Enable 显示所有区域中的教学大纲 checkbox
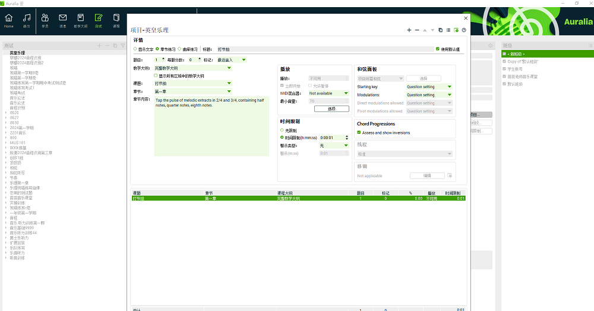This screenshot has width=594, height=311. point(156,76)
